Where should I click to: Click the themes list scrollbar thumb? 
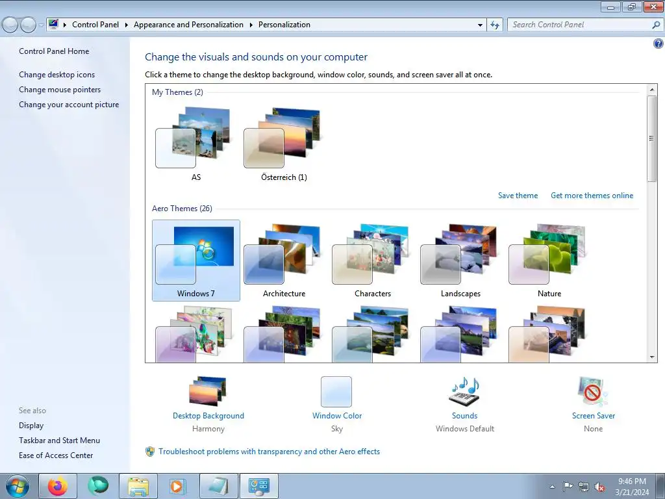pyautogui.click(x=651, y=138)
